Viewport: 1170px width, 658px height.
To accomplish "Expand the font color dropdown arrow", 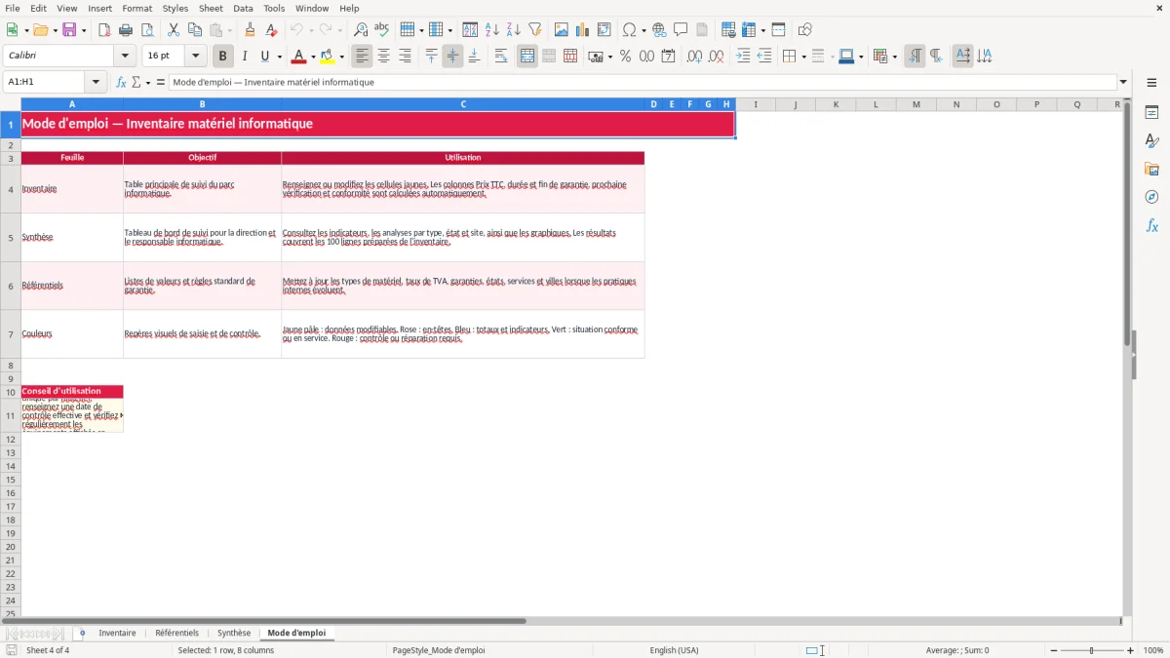I will [x=313, y=57].
